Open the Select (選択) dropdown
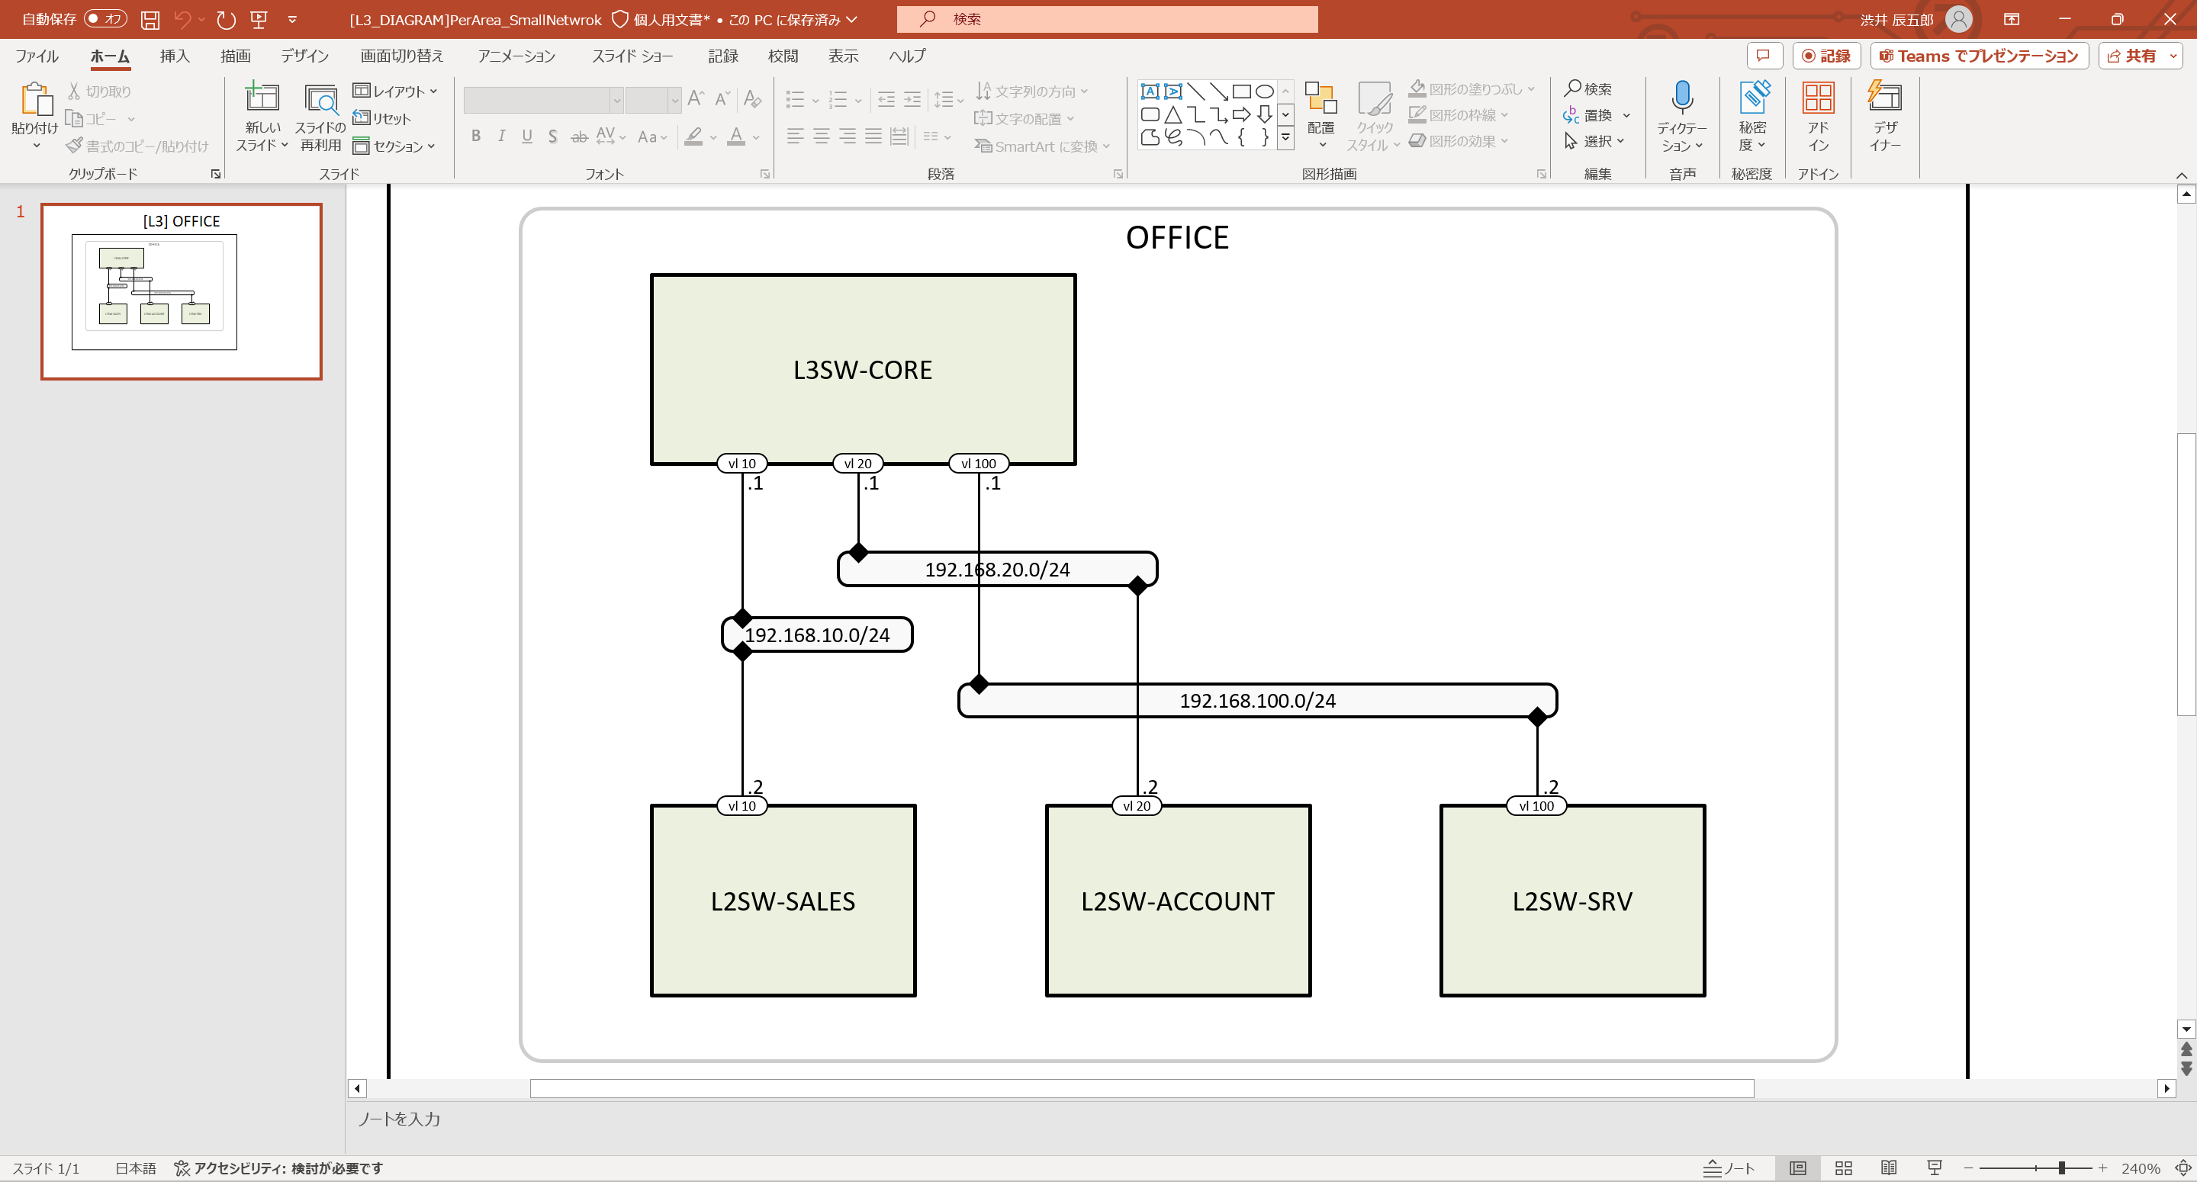 (x=1596, y=141)
